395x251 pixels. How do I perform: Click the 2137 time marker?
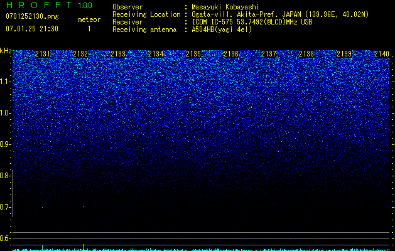(269, 54)
